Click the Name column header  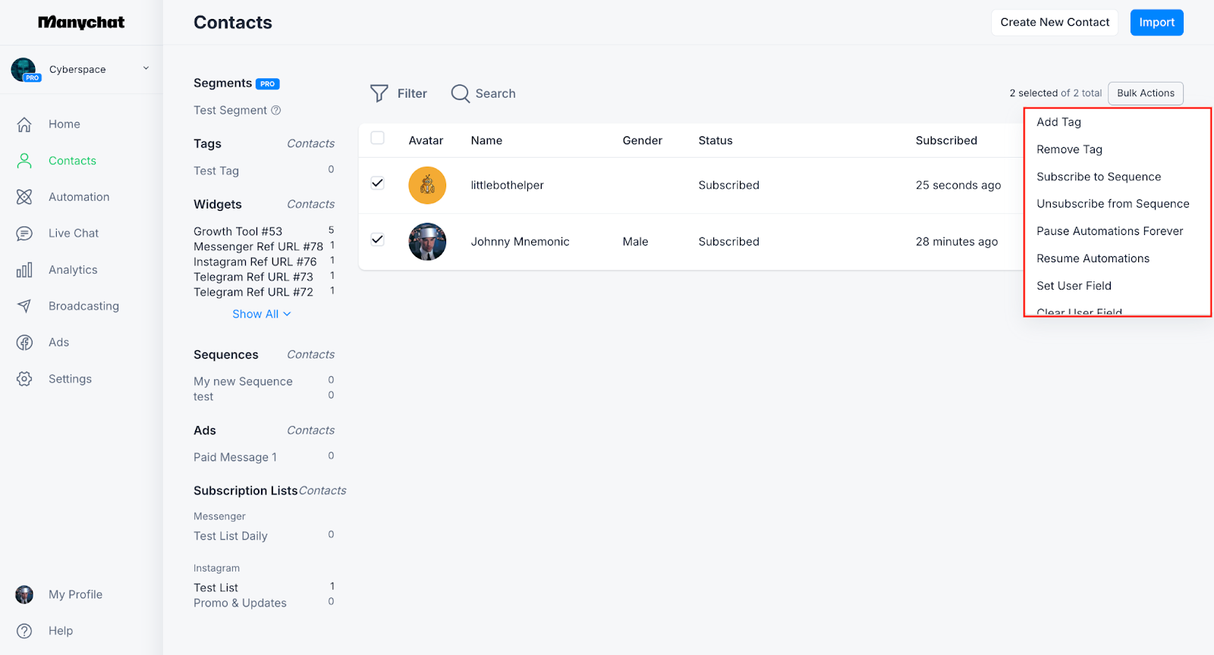tap(486, 140)
